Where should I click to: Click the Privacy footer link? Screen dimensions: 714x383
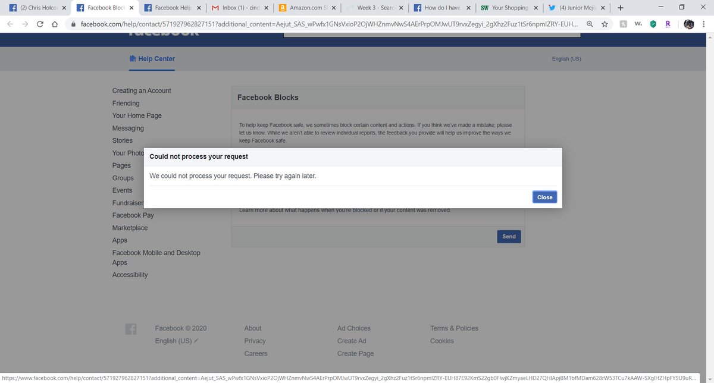(255, 341)
